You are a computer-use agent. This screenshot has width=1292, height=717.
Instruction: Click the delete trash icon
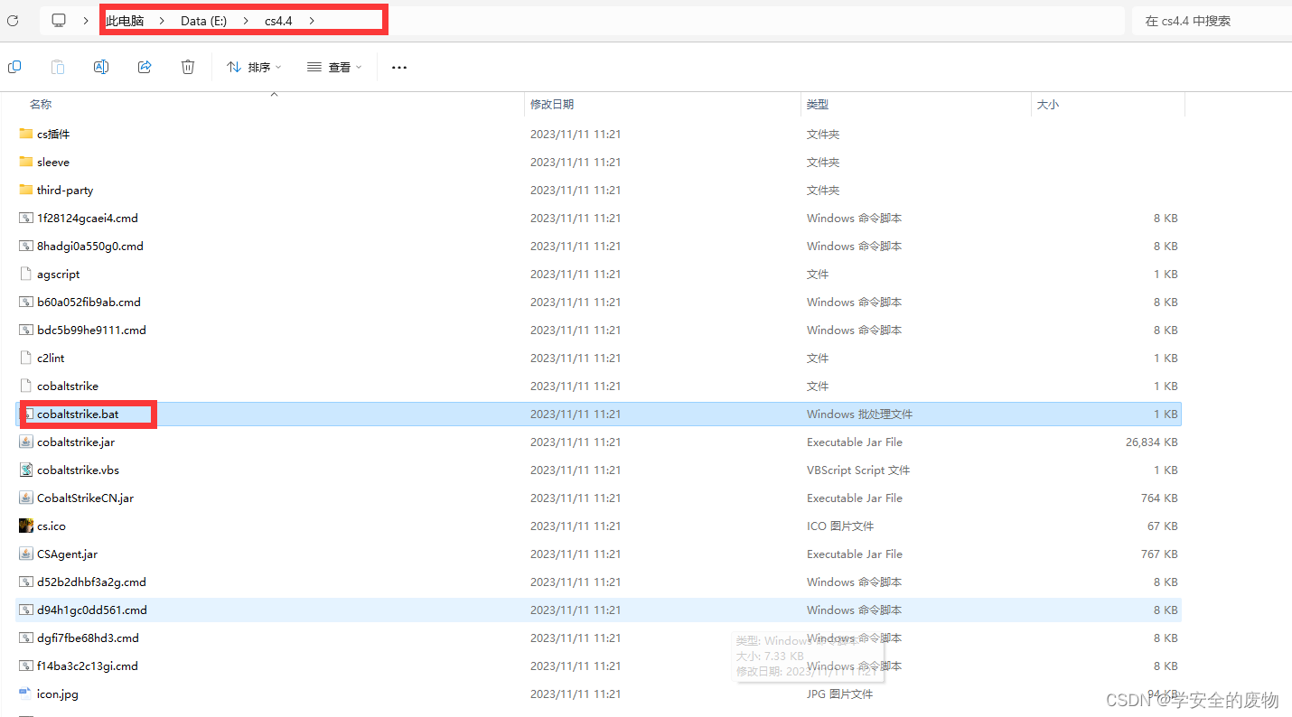point(188,67)
